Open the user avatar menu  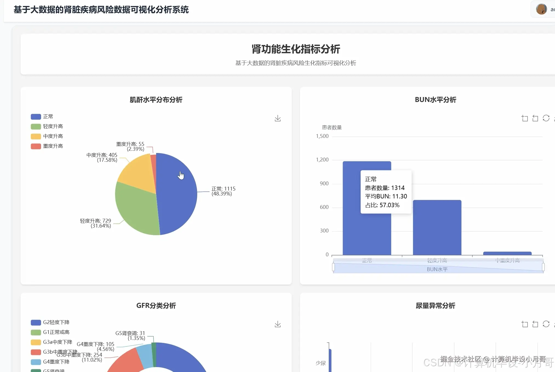[541, 9]
